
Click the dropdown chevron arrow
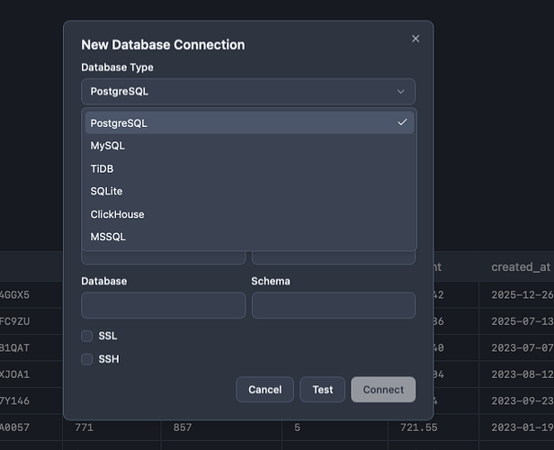coord(401,91)
